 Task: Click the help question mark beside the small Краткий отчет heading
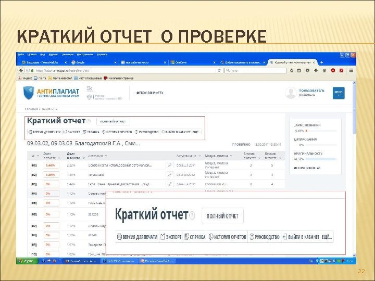click(89, 121)
